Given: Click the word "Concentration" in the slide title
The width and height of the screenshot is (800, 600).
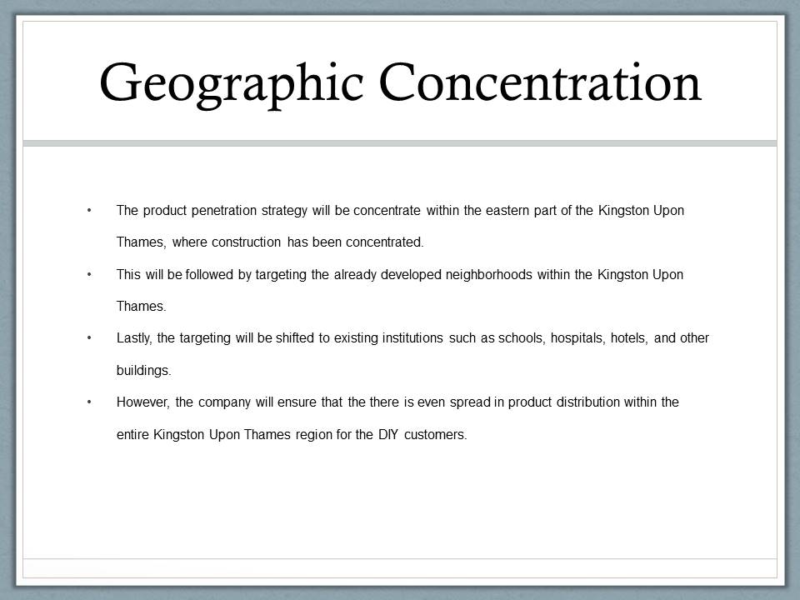Looking at the screenshot, I should (539, 83).
